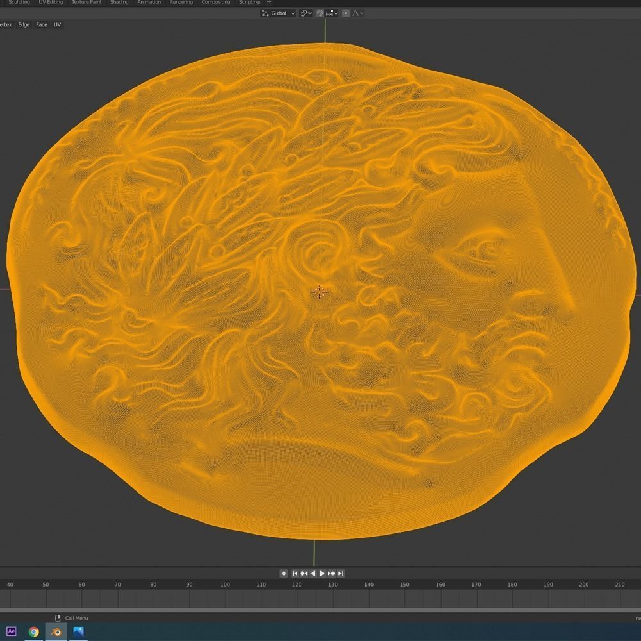
Task: Open the Face menu
Action: [41, 24]
